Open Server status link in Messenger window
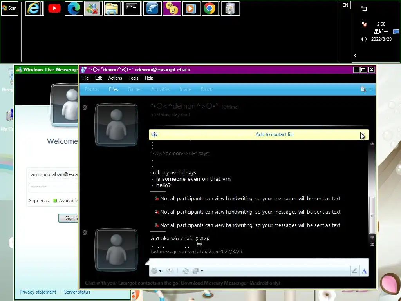Screen dimensions: 401x301 (77, 292)
